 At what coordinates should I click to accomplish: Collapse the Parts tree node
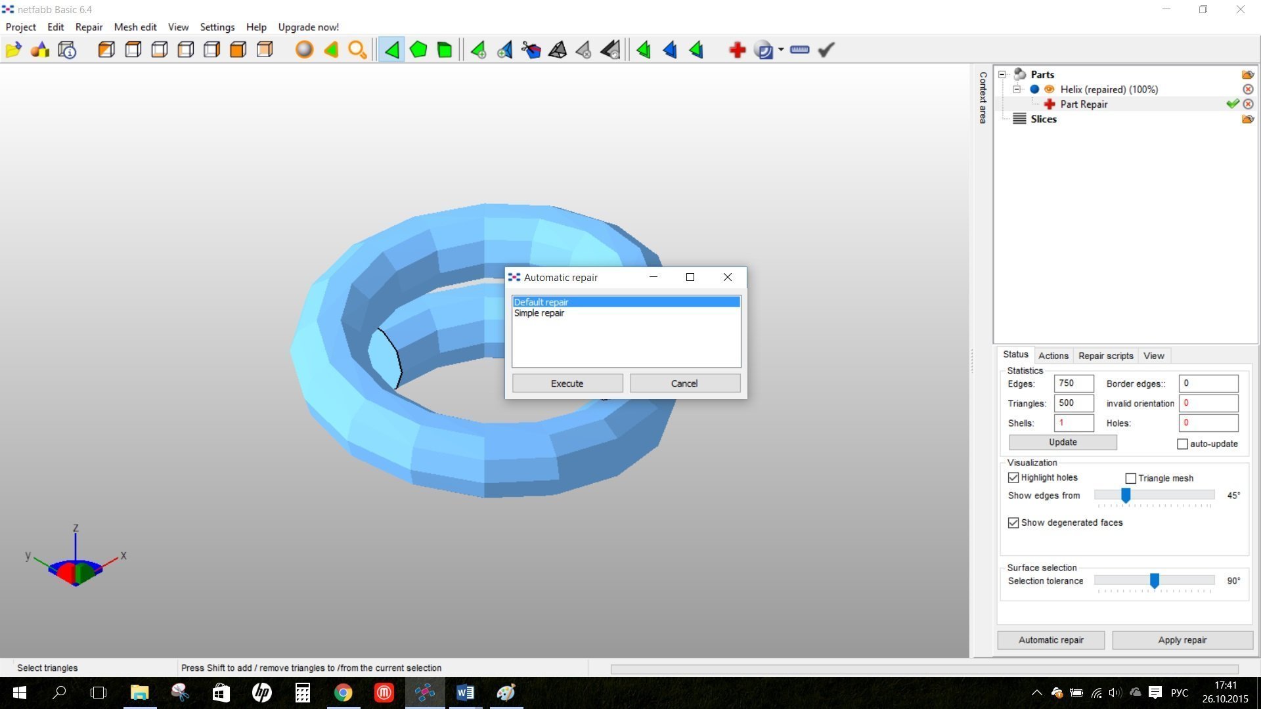(1002, 74)
